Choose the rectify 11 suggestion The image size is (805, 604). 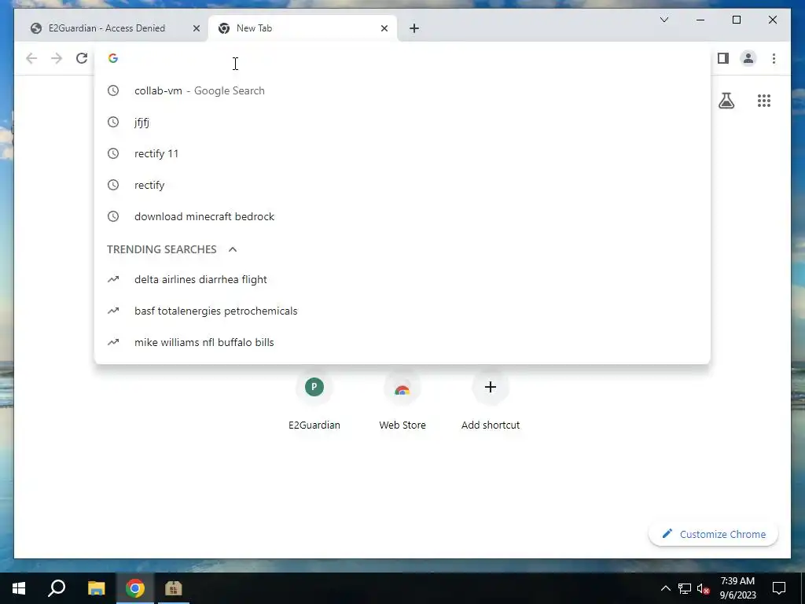pos(402,153)
